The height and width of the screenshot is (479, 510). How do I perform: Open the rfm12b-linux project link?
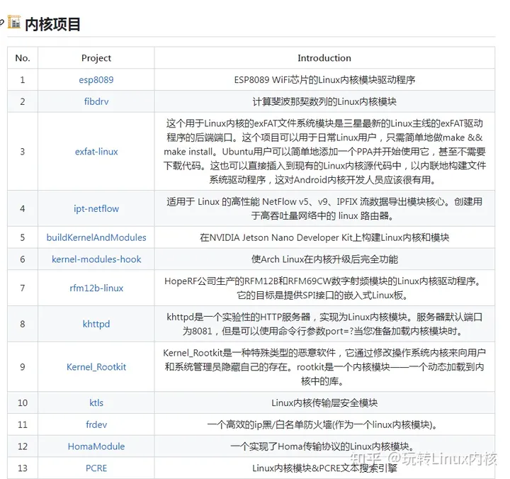[x=96, y=288]
